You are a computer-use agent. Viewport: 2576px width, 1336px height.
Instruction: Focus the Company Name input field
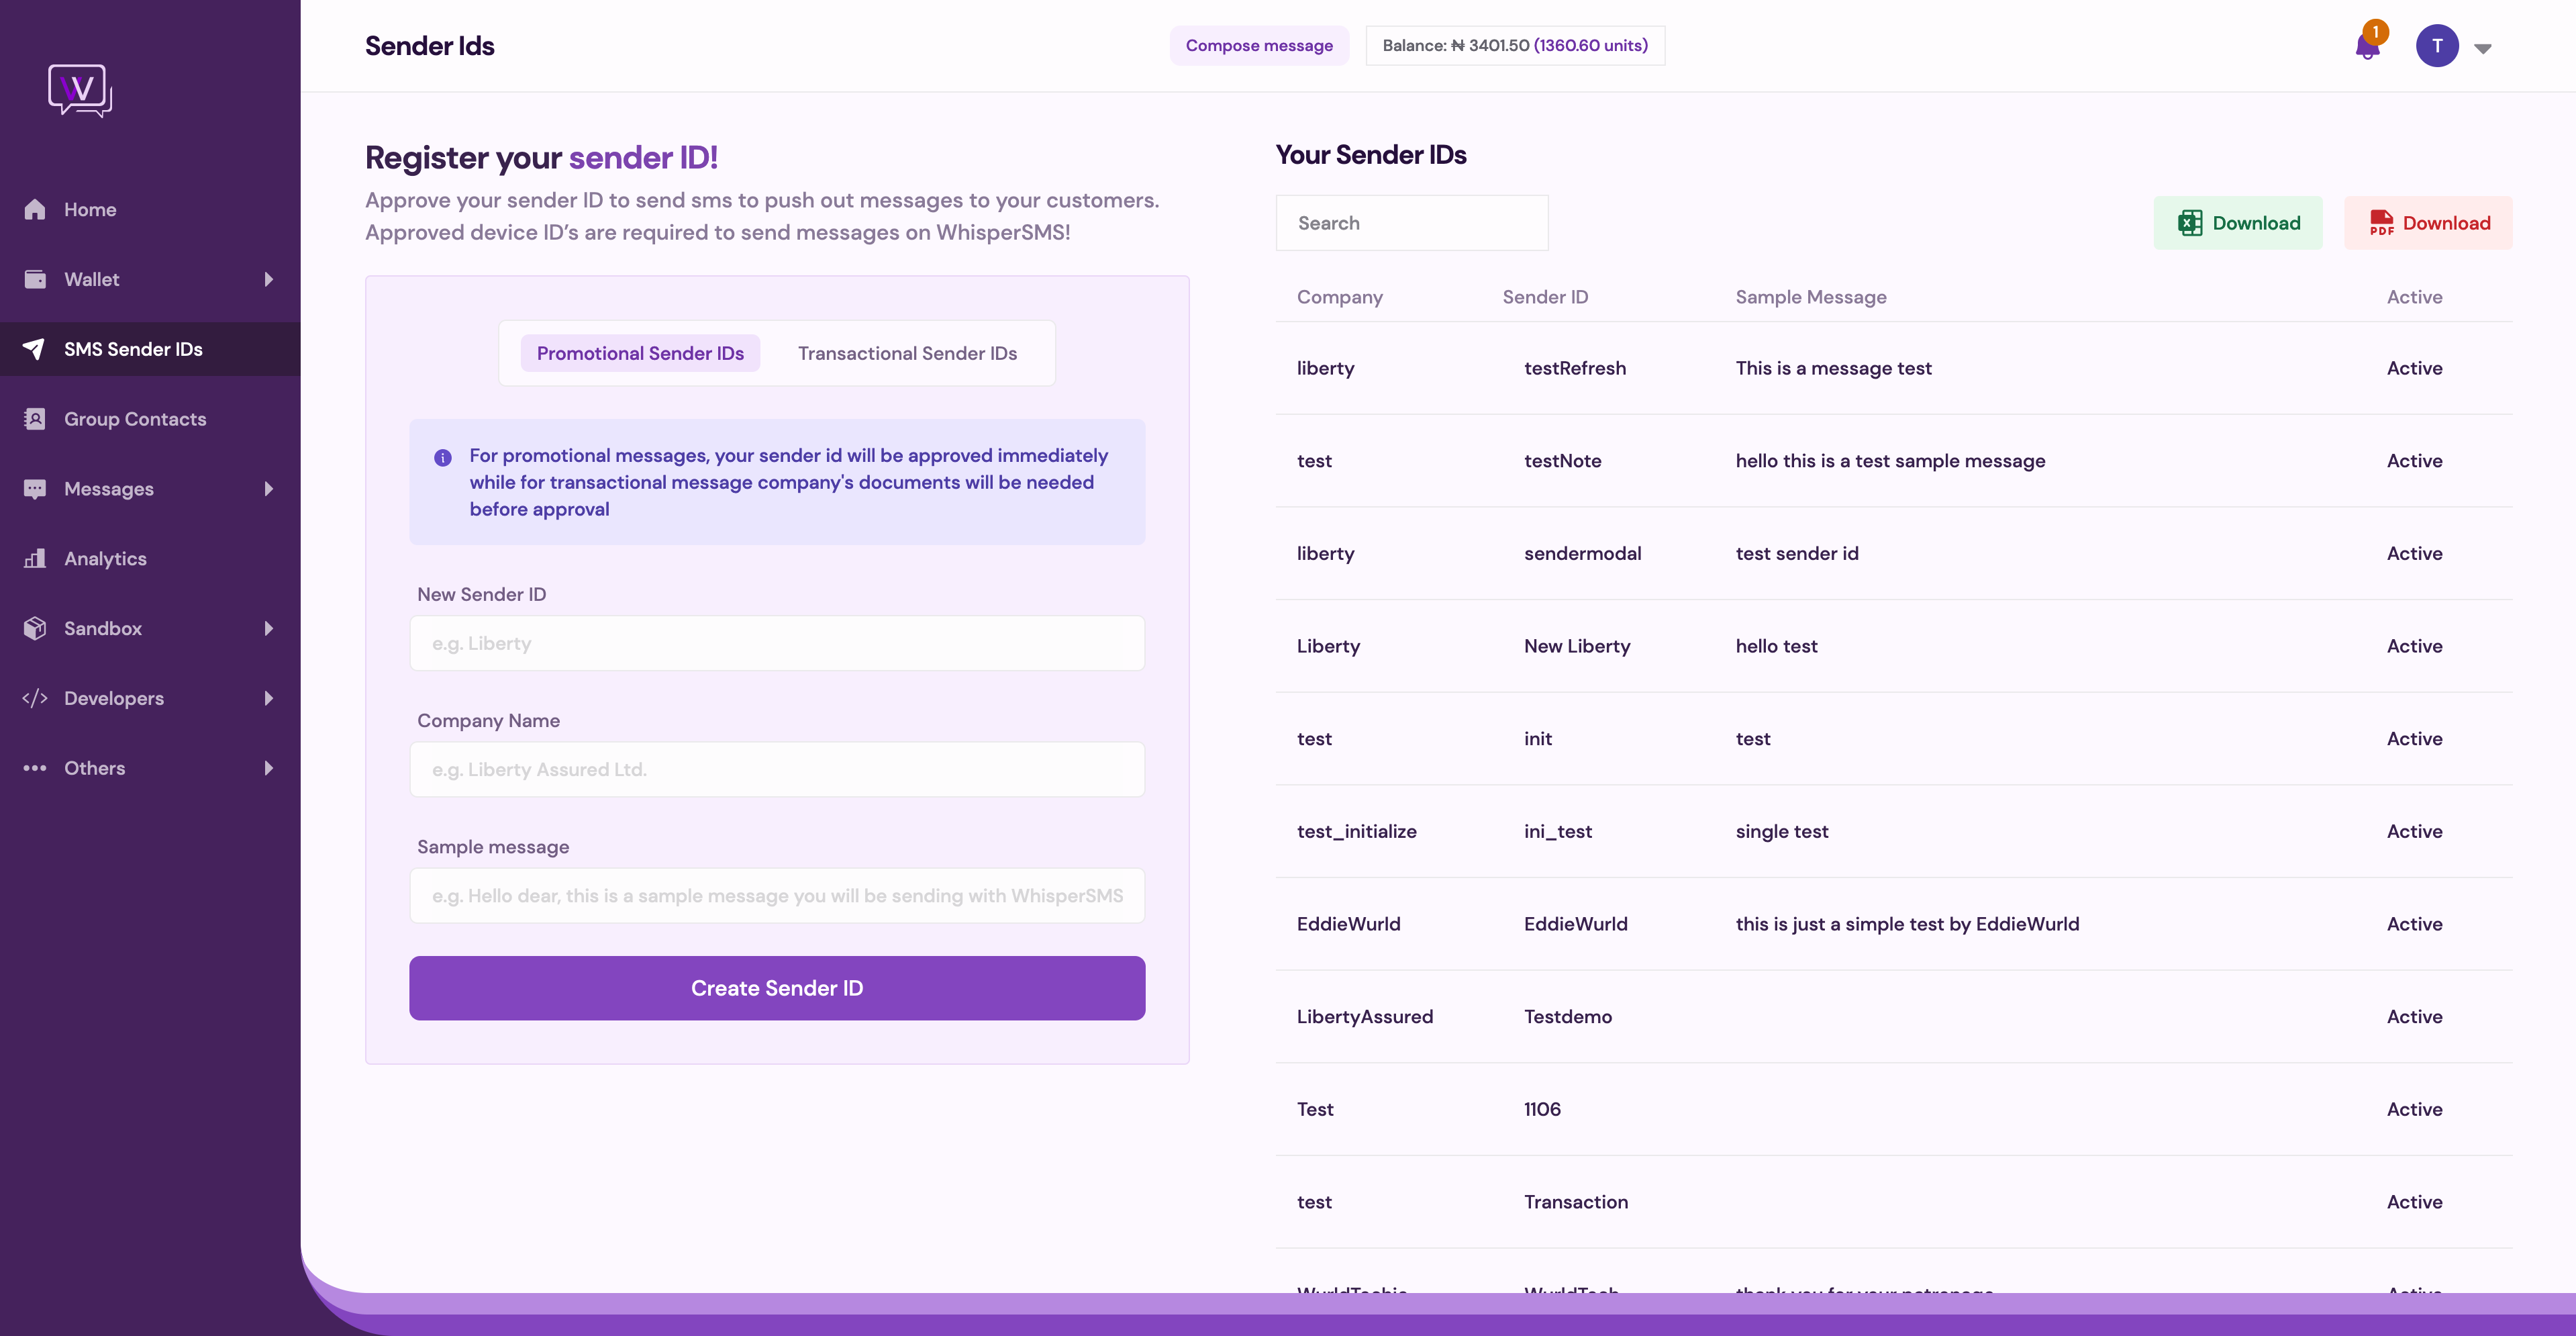(777, 769)
